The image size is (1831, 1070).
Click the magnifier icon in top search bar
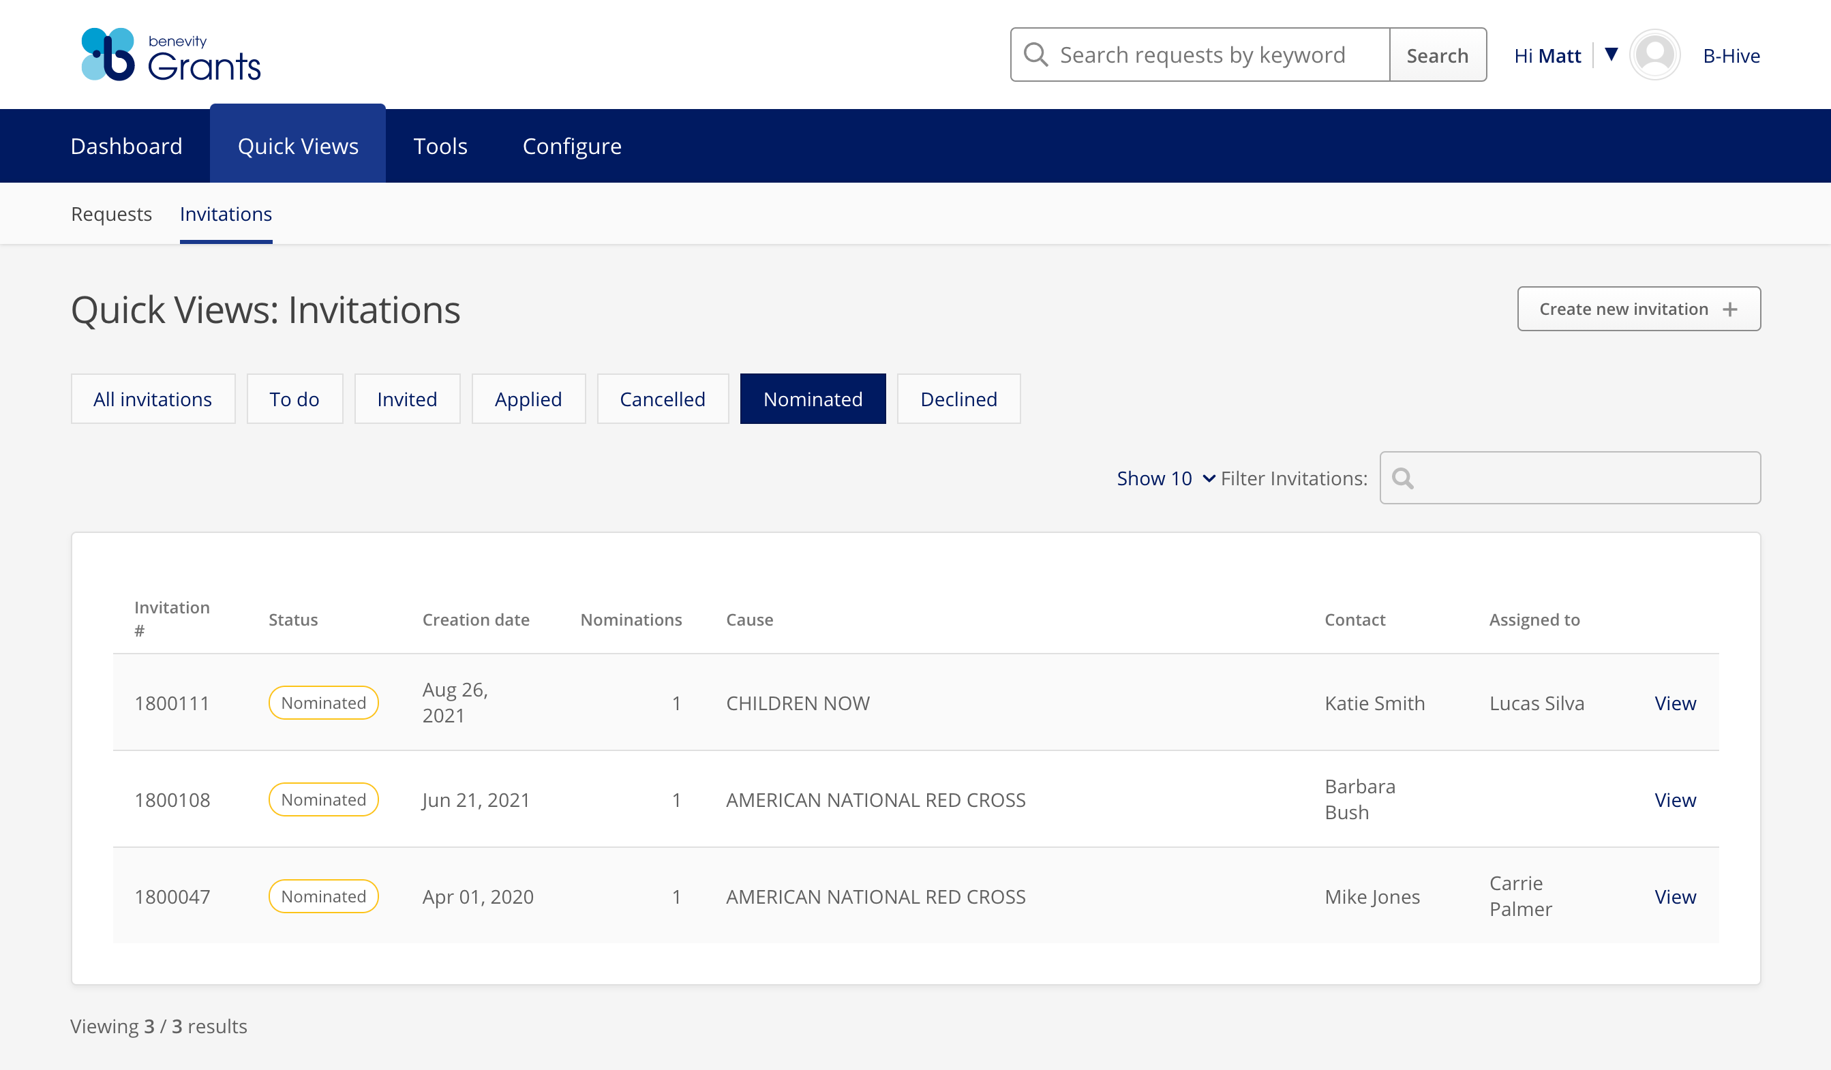1035,55
